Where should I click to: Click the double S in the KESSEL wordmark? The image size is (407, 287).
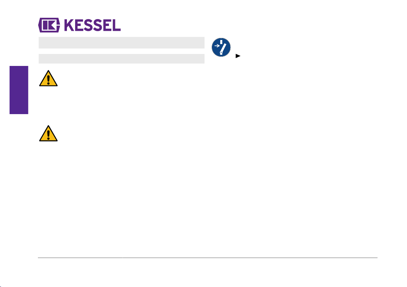pyautogui.click(x=93, y=25)
